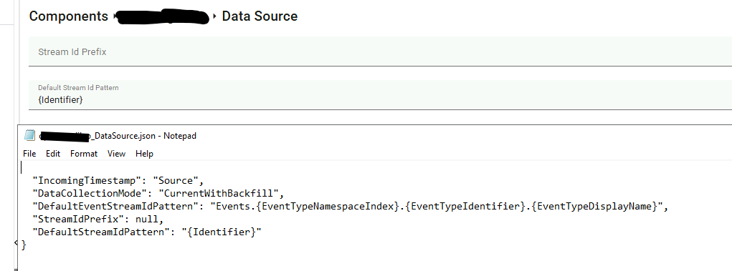Click the "DataCollectionMode" key in Notepad
The image size is (732, 271).
[90, 193]
